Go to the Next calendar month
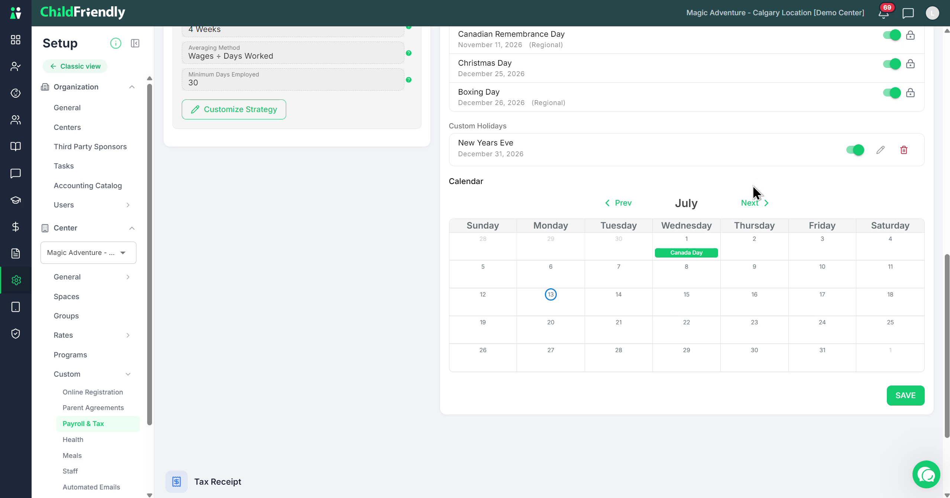Screen dimensions: 950x498 coord(755,203)
